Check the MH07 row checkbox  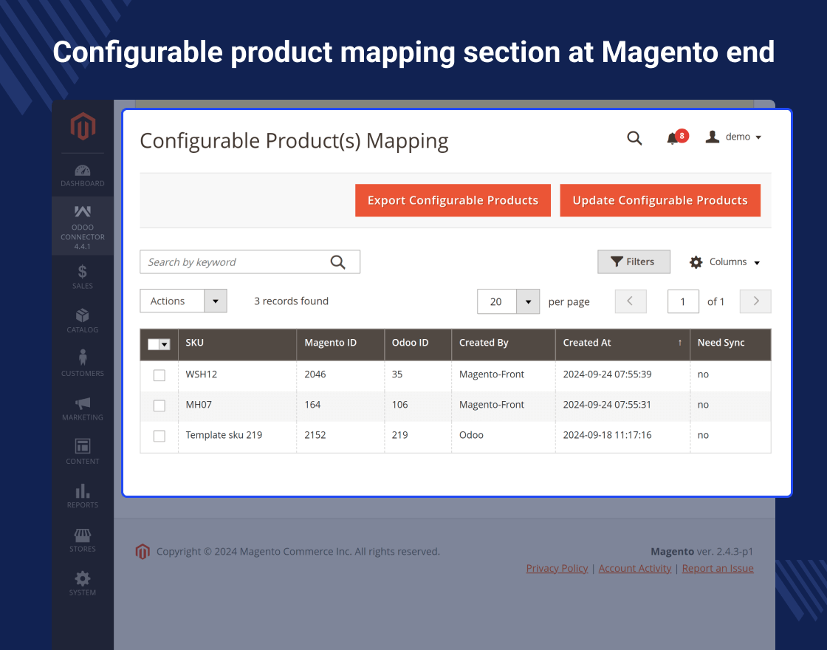pyautogui.click(x=159, y=406)
